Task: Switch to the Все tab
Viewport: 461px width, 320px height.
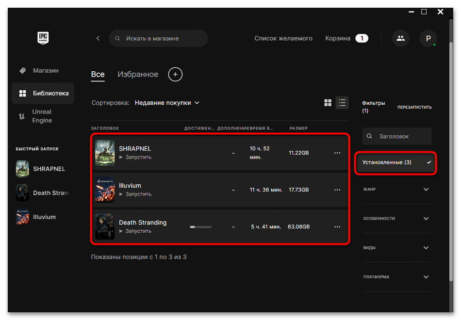Action: tap(98, 74)
